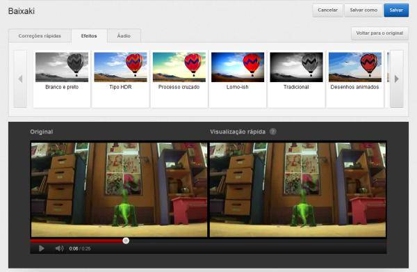Show previous effects with left arrow
Image resolution: width=417 pixels, height=272 pixels.
[x=20, y=79]
